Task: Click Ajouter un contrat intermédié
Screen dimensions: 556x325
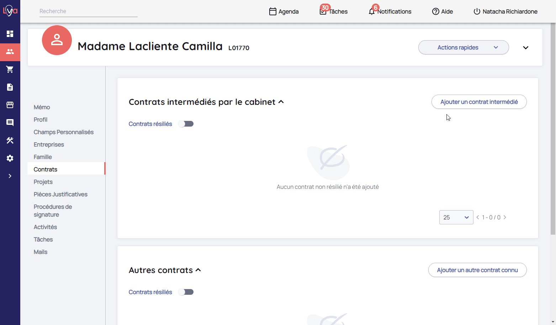Action: pos(479,102)
